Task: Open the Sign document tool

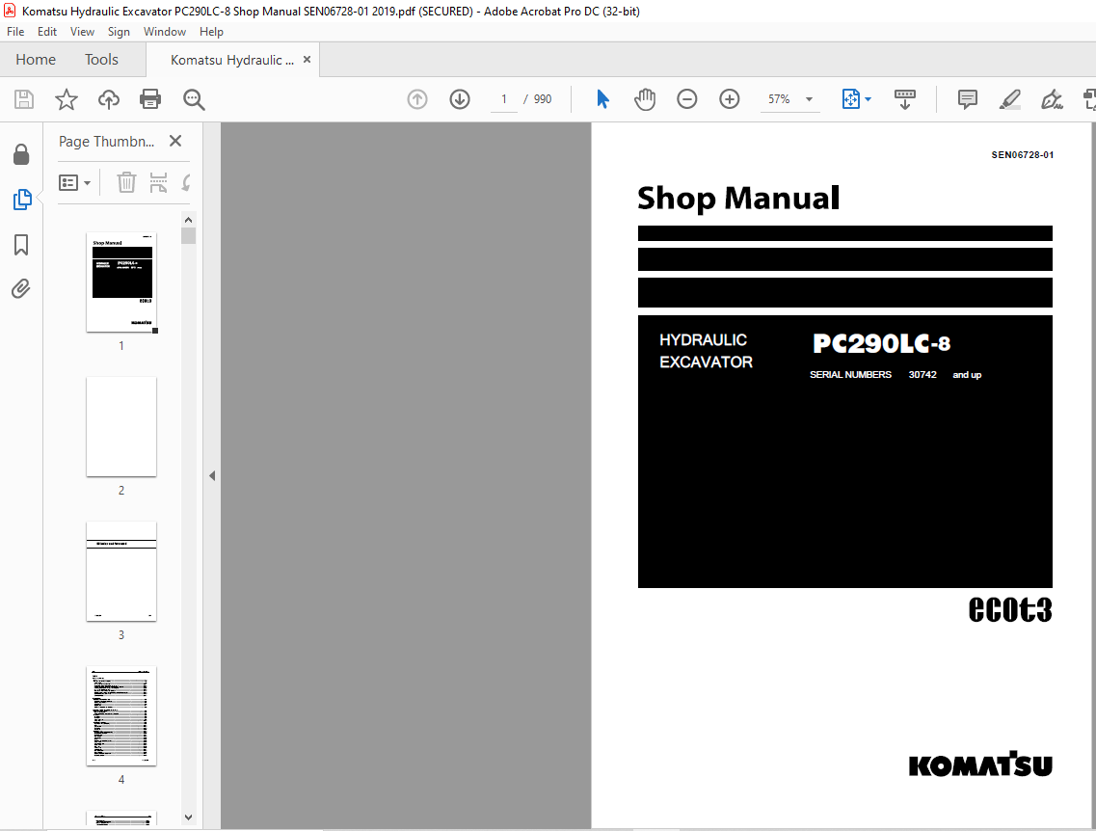Action: pos(1052,99)
